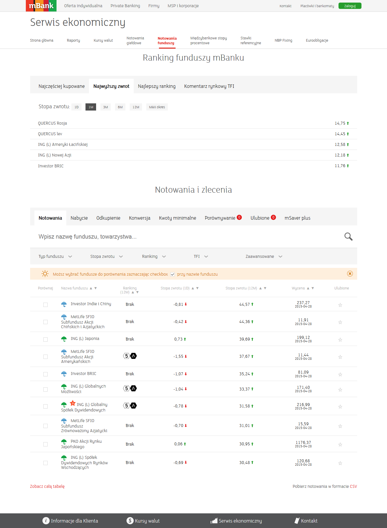Click rating 5A badge for ING Globalnych Możliwości

[x=130, y=388]
